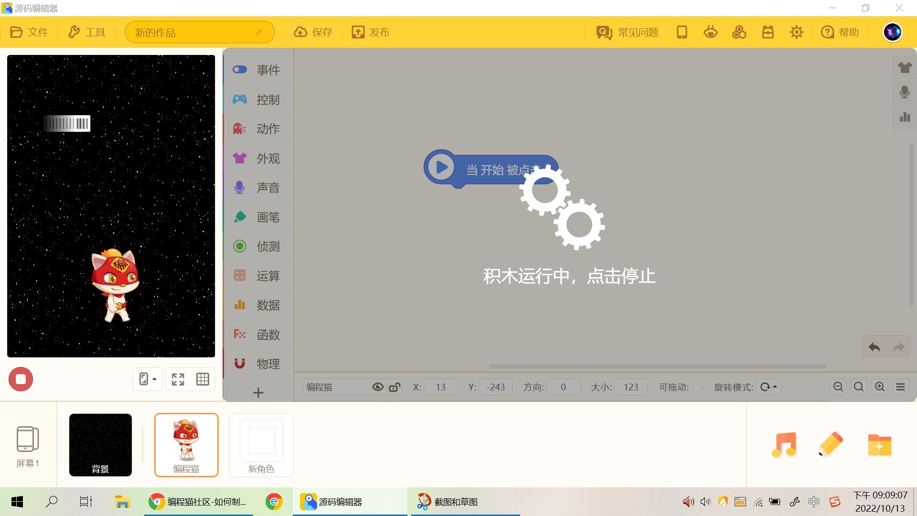Toggle the stage coordinate grid
Viewport: 917px width, 516px height.
pyautogui.click(x=203, y=379)
